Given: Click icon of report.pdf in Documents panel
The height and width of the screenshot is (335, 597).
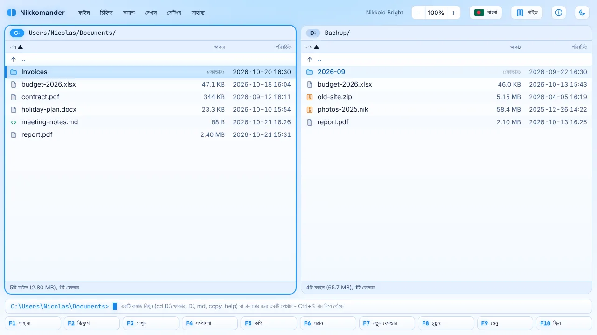Looking at the screenshot, I should pyautogui.click(x=14, y=135).
